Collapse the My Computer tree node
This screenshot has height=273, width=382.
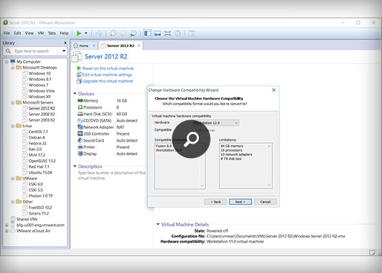tap(6, 62)
